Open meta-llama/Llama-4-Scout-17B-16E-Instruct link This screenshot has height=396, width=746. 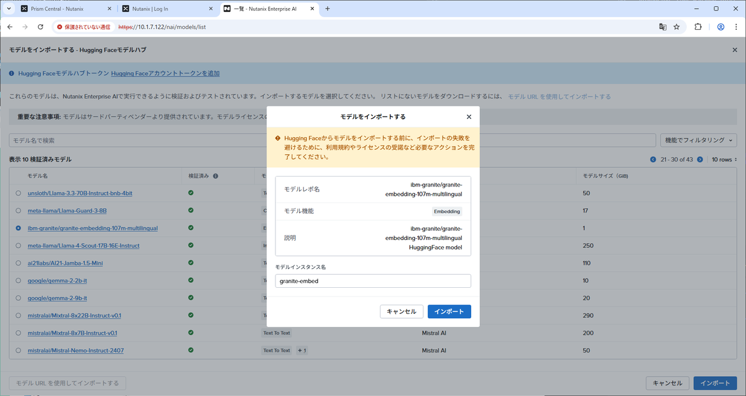(84, 246)
